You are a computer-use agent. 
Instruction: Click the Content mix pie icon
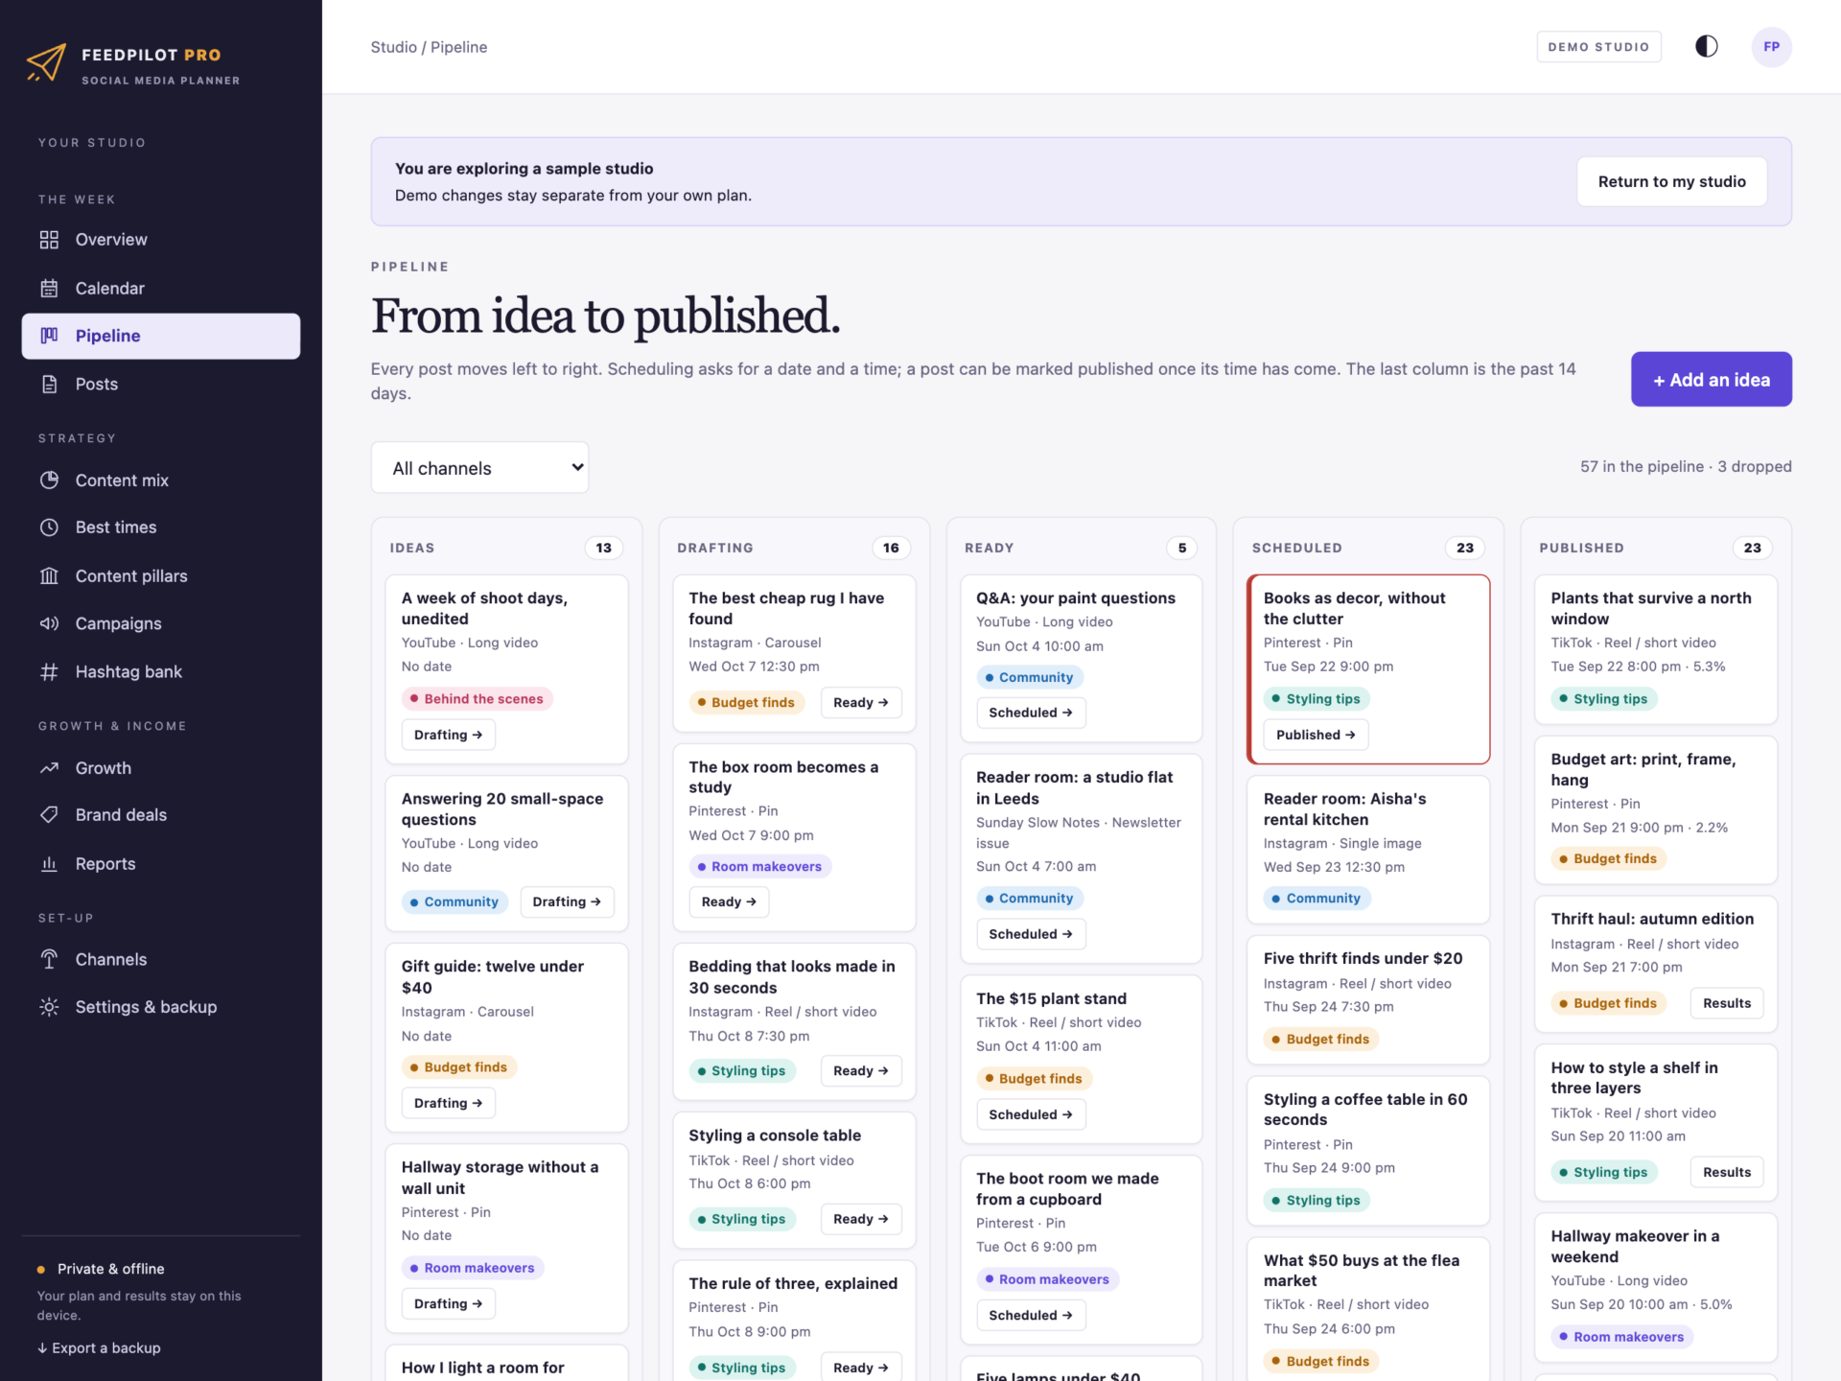[x=49, y=480]
